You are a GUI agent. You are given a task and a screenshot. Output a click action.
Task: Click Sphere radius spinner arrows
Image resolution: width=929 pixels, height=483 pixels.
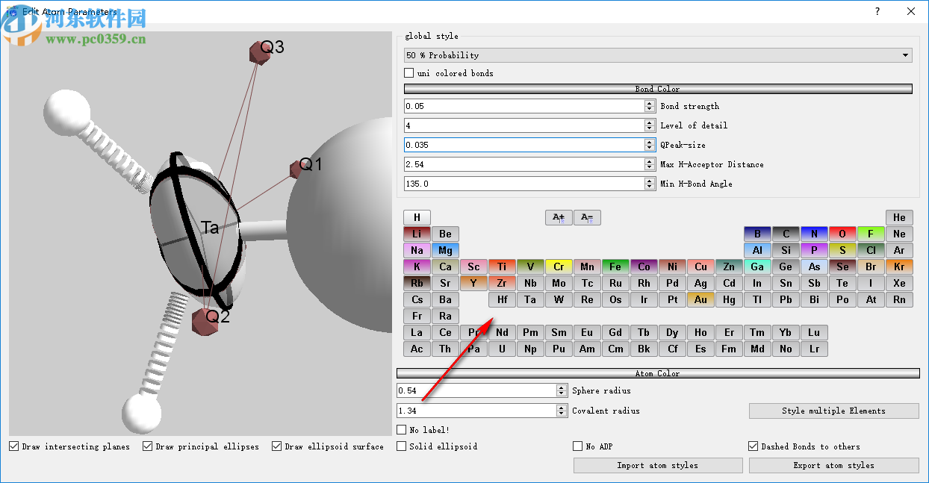[x=562, y=390]
